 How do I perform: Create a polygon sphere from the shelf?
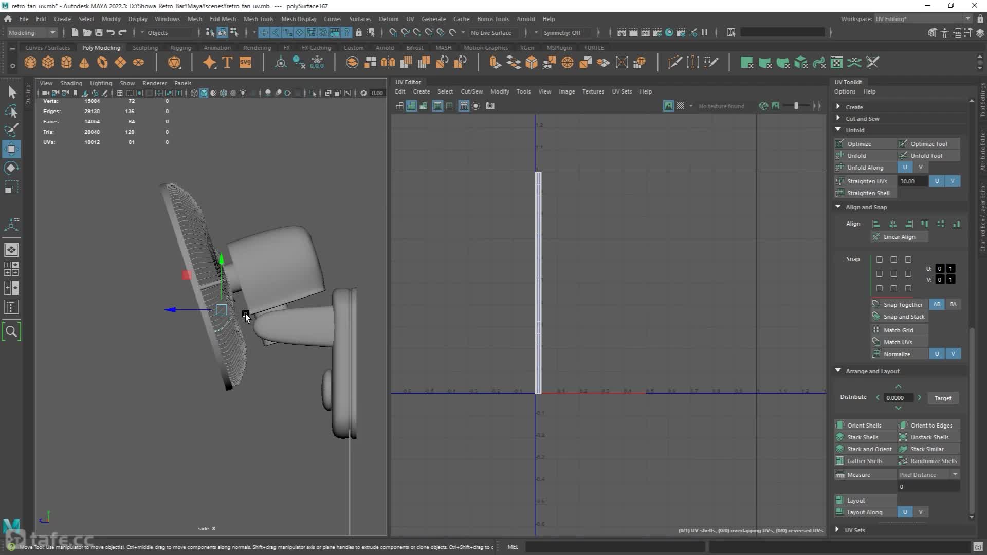click(30, 63)
